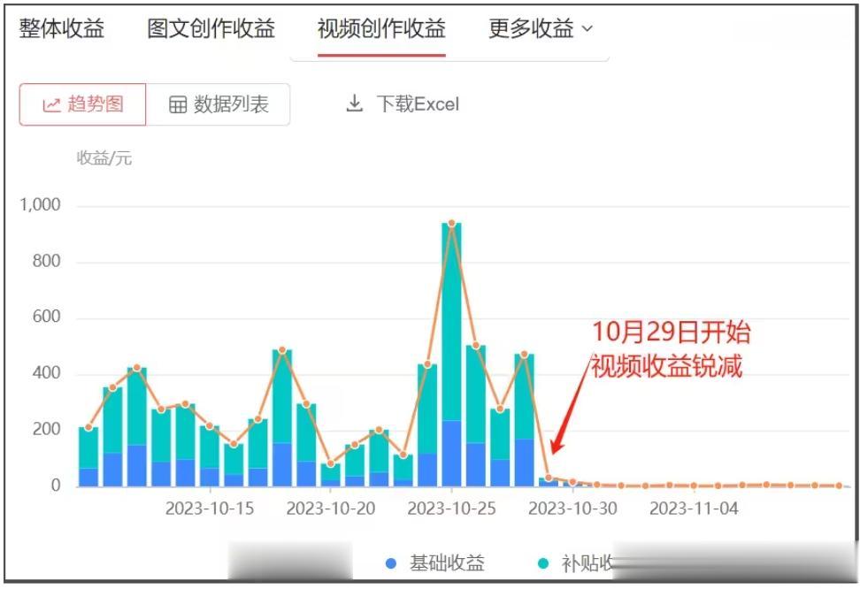Click the download arrow icon
The height and width of the screenshot is (589, 860).
(354, 103)
